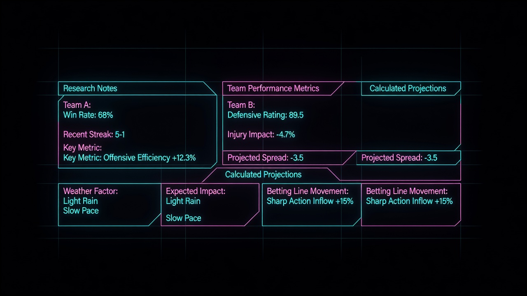The width and height of the screenshot is (527, 296).
Task: Select Offensive Efficiency +12.3% key metric
Action: (130, 157)
